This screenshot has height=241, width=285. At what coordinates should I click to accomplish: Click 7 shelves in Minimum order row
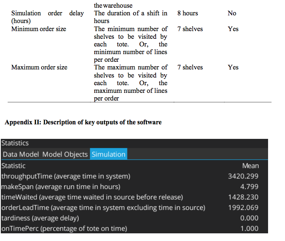[190, 29]
